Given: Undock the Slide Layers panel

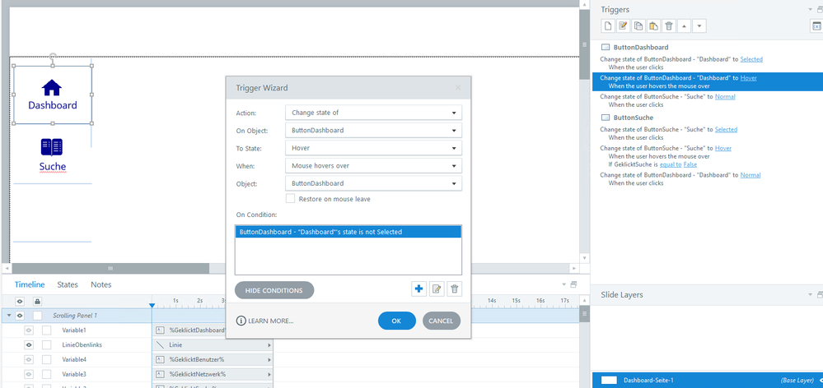Looking at the screenshot, I should pyautogui.click(x=820, y=295).
